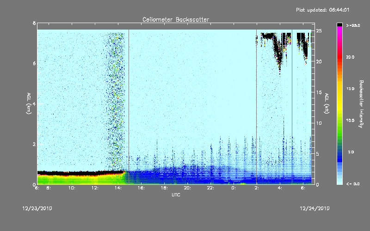The image size is (370, 231).
Task: Click the "Plot updated: 06:44:01" timestamp
Action: point(322,10)
